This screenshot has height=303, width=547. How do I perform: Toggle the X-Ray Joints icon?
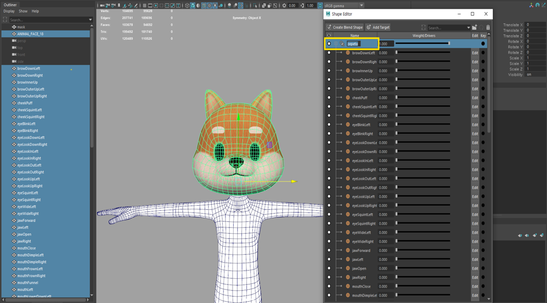(275, 6)
